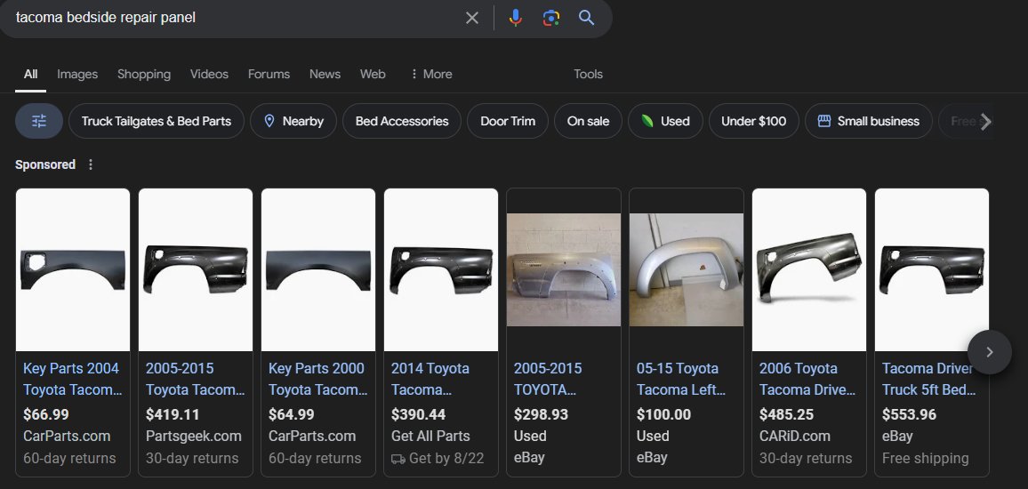This screenshot has height=489, width=1028.
Task: Apply the Bed Accessories filter chip
Action: (402, 121)
